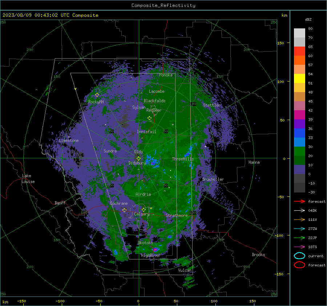Click the Innisfail city label
Screen dimensions: 327x306
click(146, 132)
